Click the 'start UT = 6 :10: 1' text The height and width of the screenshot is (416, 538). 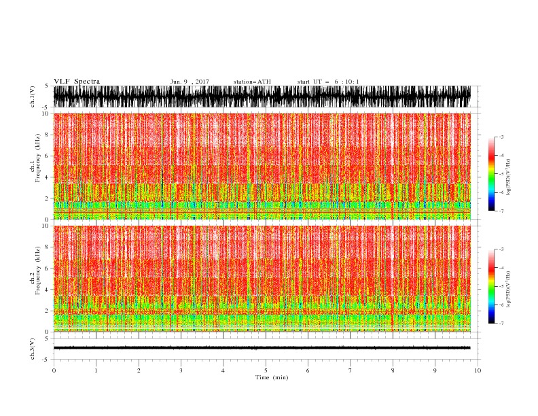point(328,82)
